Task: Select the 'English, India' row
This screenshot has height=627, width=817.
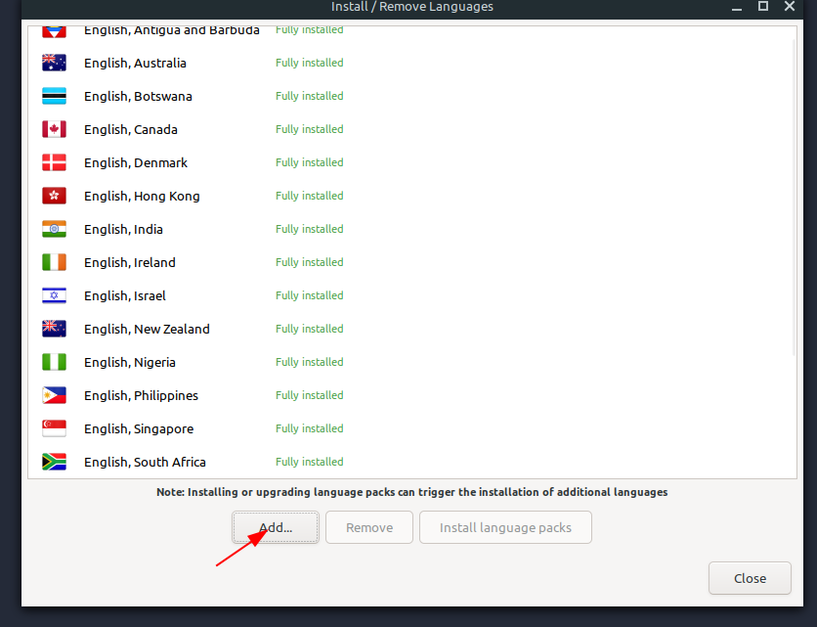Action: [410, 230]
